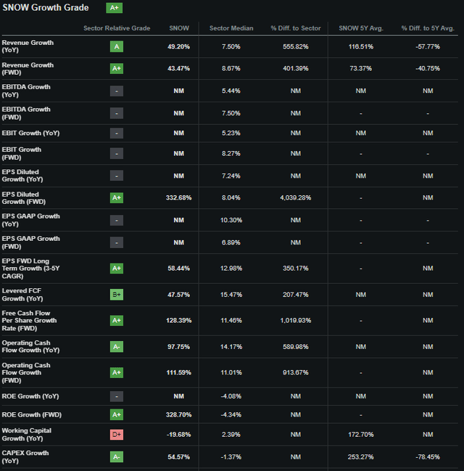
Task: Click the 4,039.28% diff to sector value
Action: click(296, 197)
